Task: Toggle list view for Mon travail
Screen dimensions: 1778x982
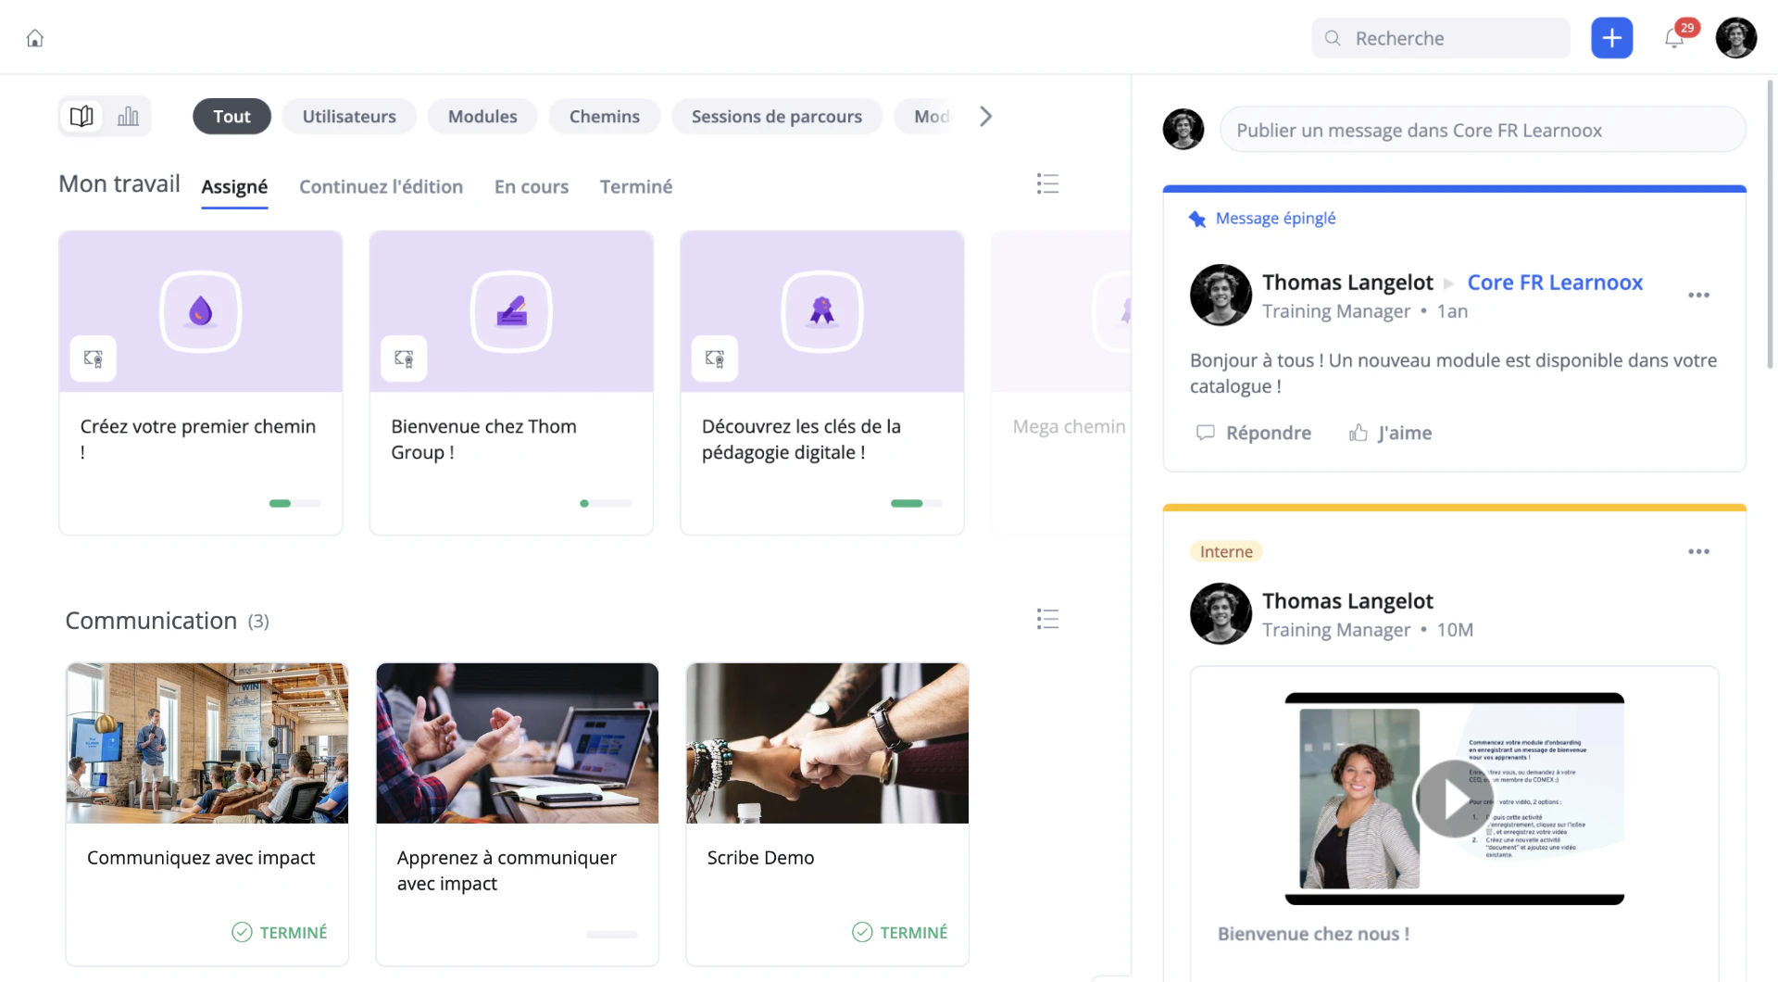Action: [x=1047, y=183]
